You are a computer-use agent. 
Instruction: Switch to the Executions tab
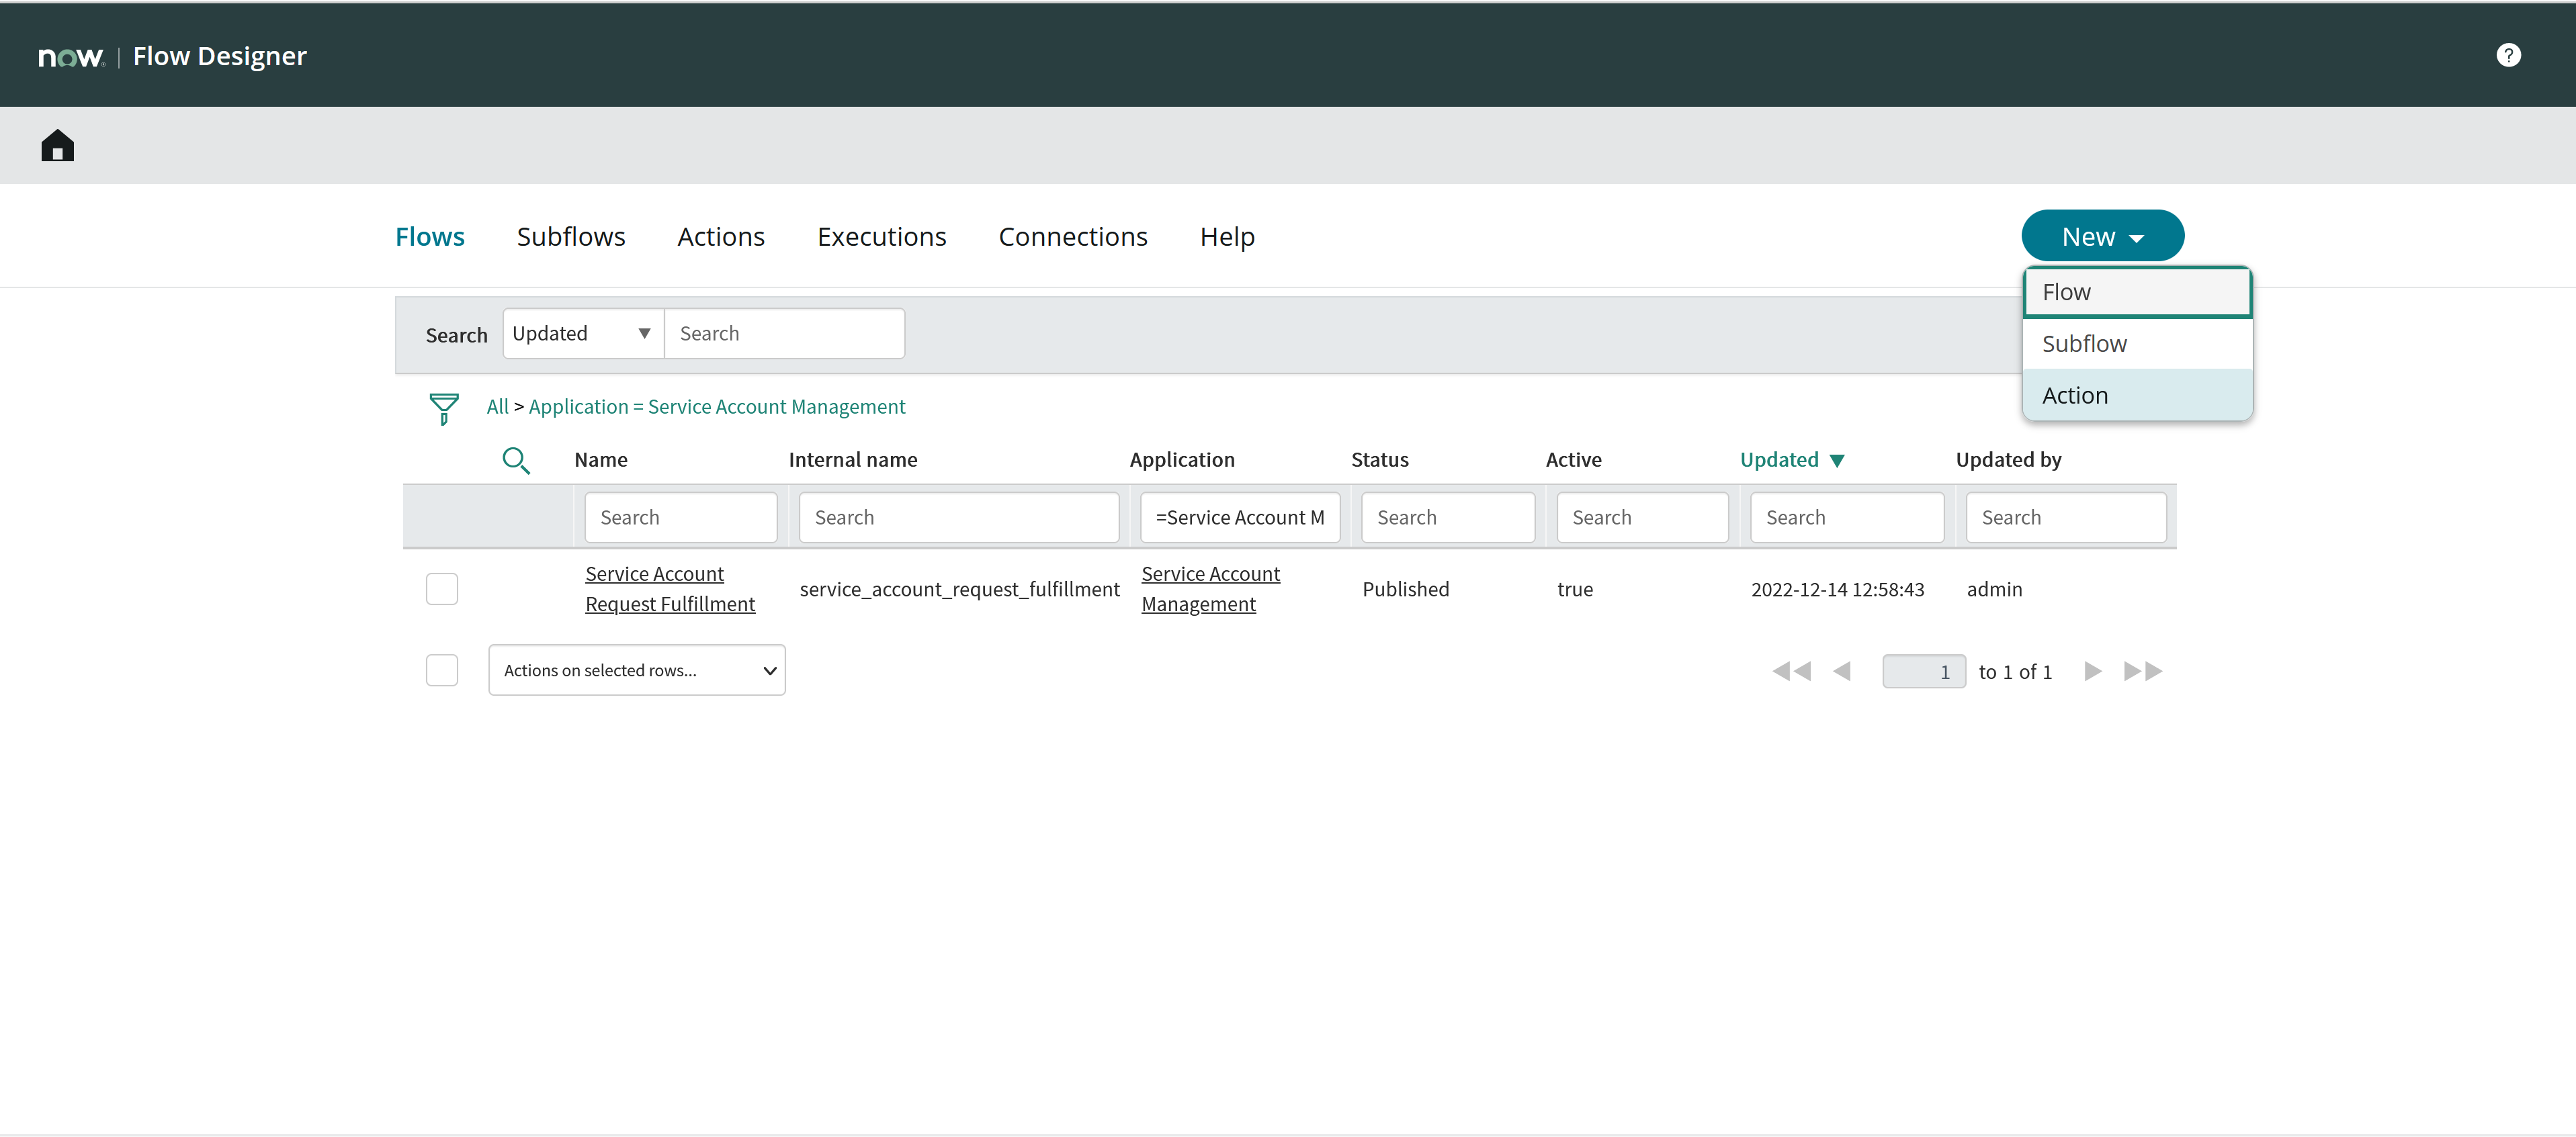[881, 236]
